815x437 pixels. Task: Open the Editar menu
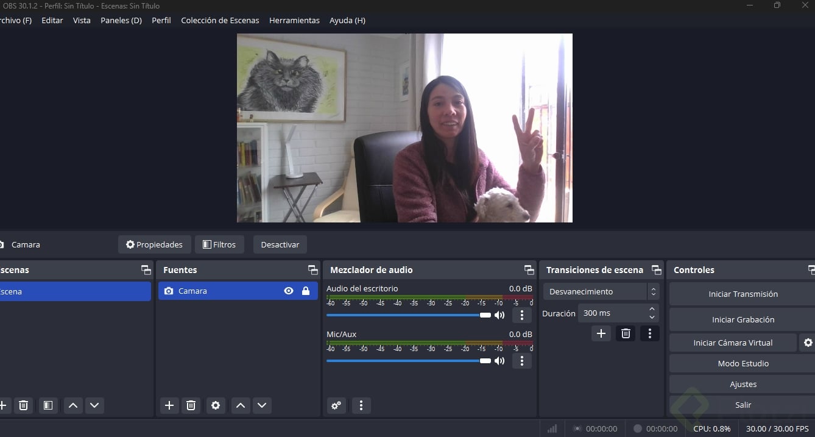(52, 20)
